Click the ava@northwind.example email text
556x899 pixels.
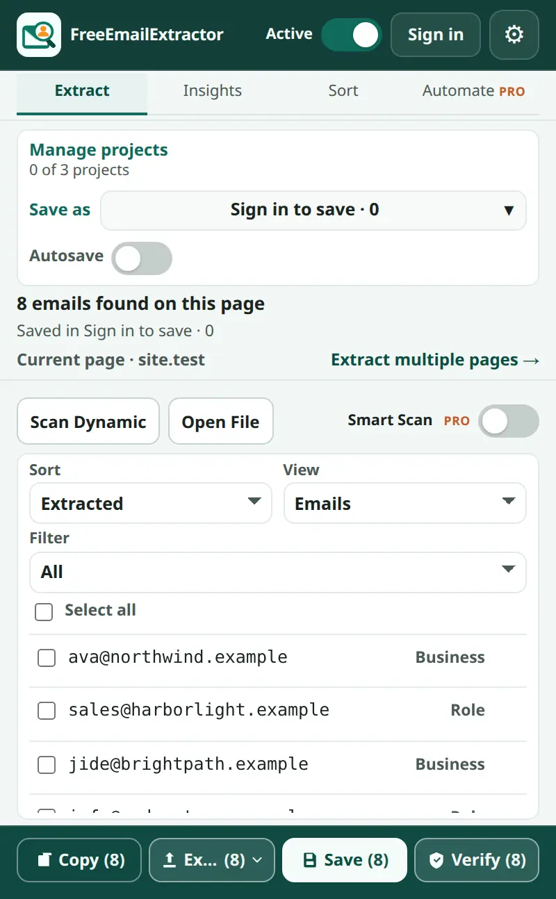(178, 657)
